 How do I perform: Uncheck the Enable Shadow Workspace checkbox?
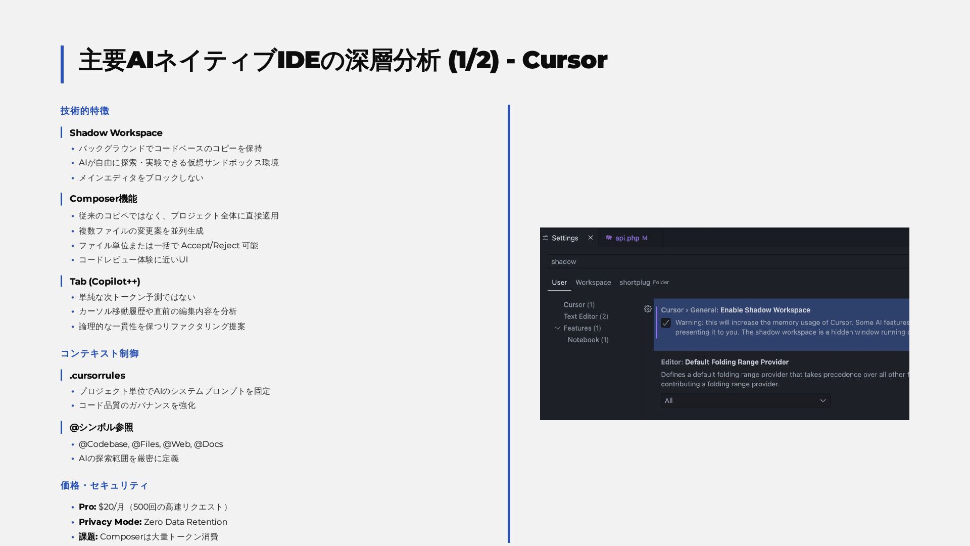coord(666,323)
